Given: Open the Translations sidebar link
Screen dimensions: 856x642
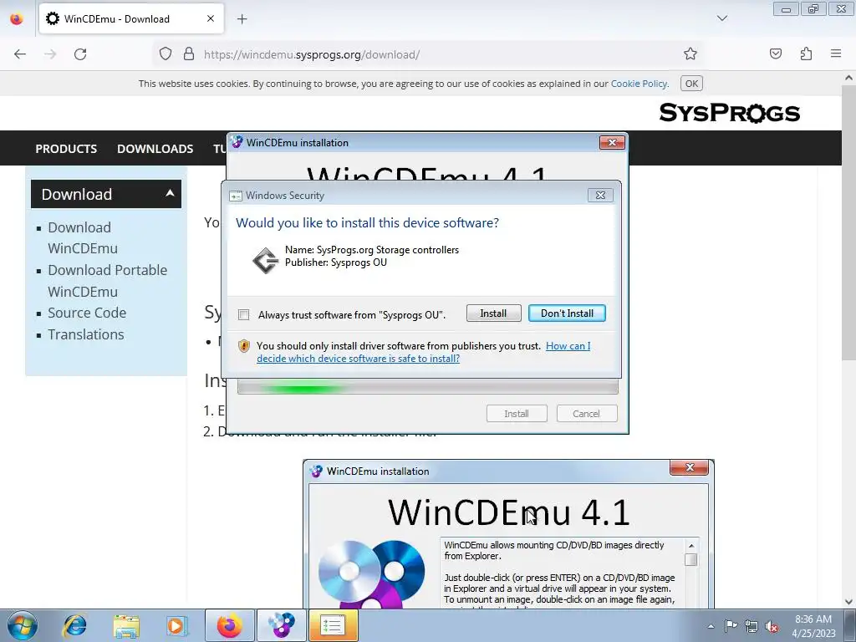Looking at the screenshot, I should (86, 334).
